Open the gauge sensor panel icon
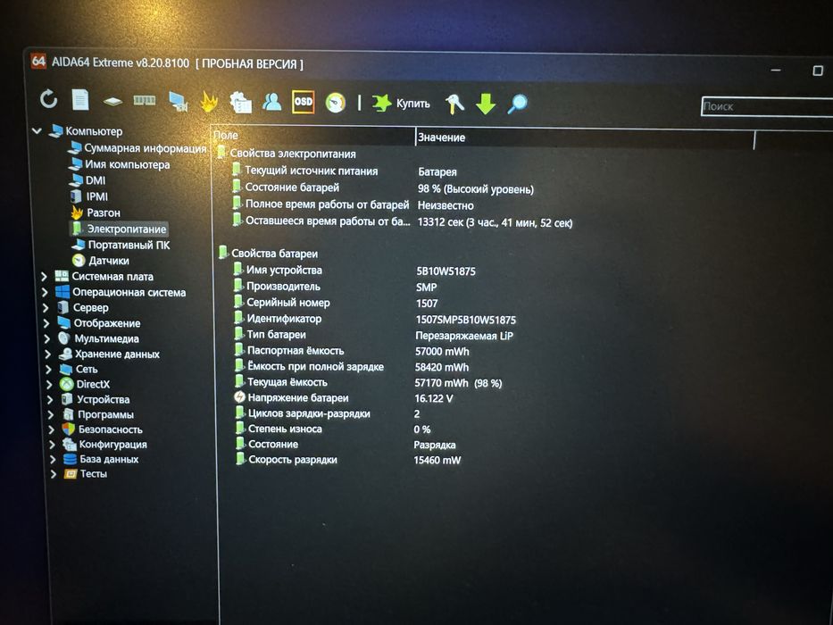 tap(336, 103)
